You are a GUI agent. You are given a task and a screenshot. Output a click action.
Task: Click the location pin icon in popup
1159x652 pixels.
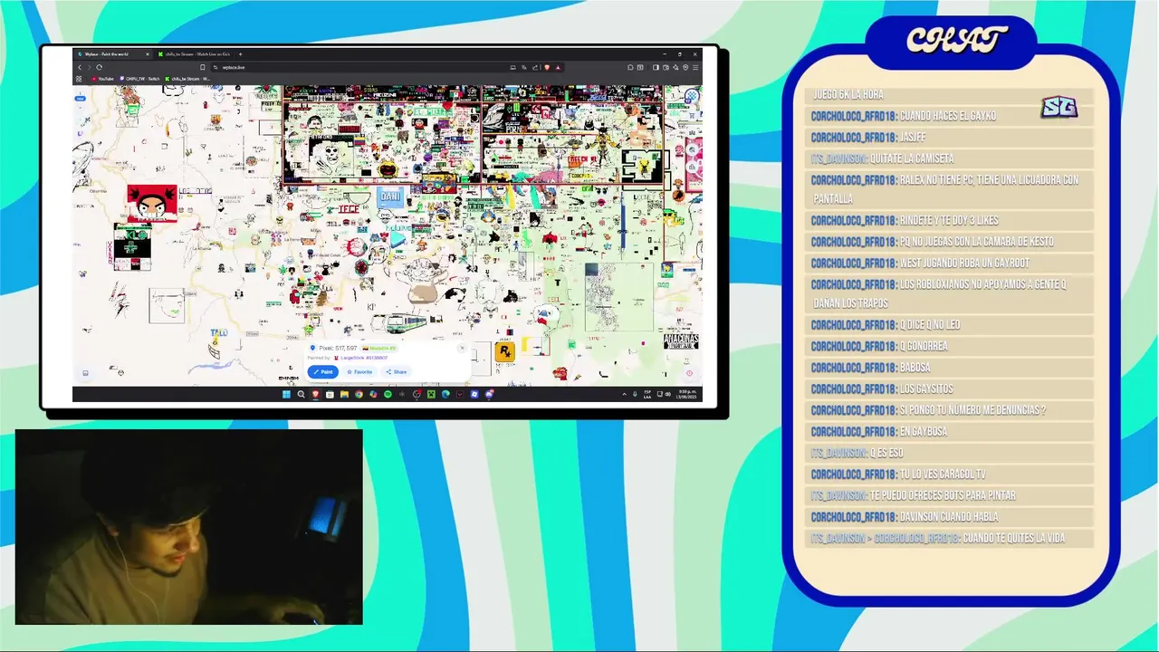tap(312, 348)
